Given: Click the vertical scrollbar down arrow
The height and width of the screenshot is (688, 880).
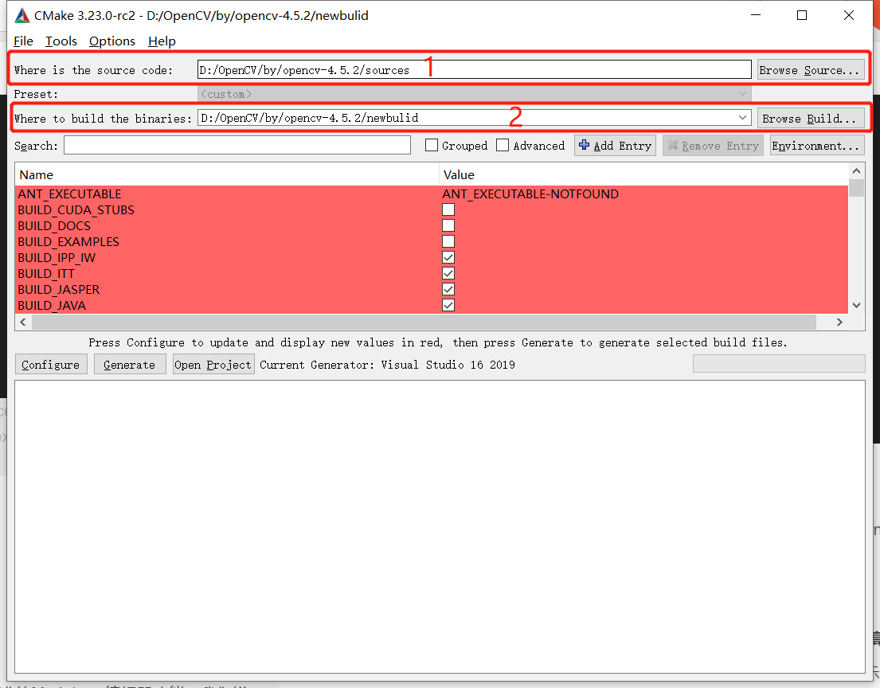Looking at the screenshot, I should pyautogui.click(x=856, y=305).
